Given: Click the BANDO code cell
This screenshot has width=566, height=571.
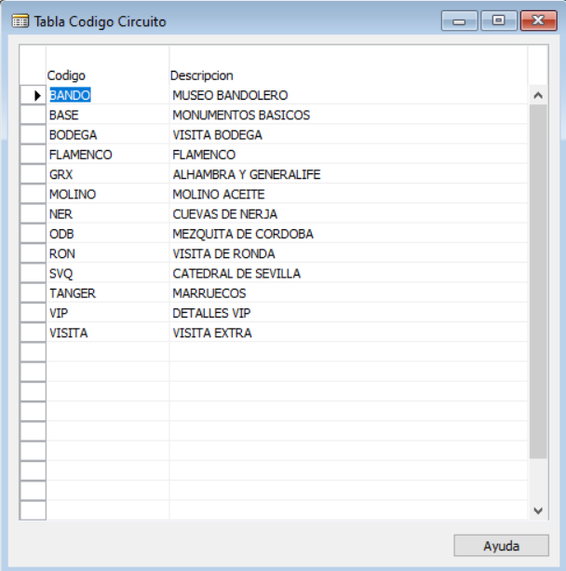Looking at the screenshot, I should (x=108, y=95).
